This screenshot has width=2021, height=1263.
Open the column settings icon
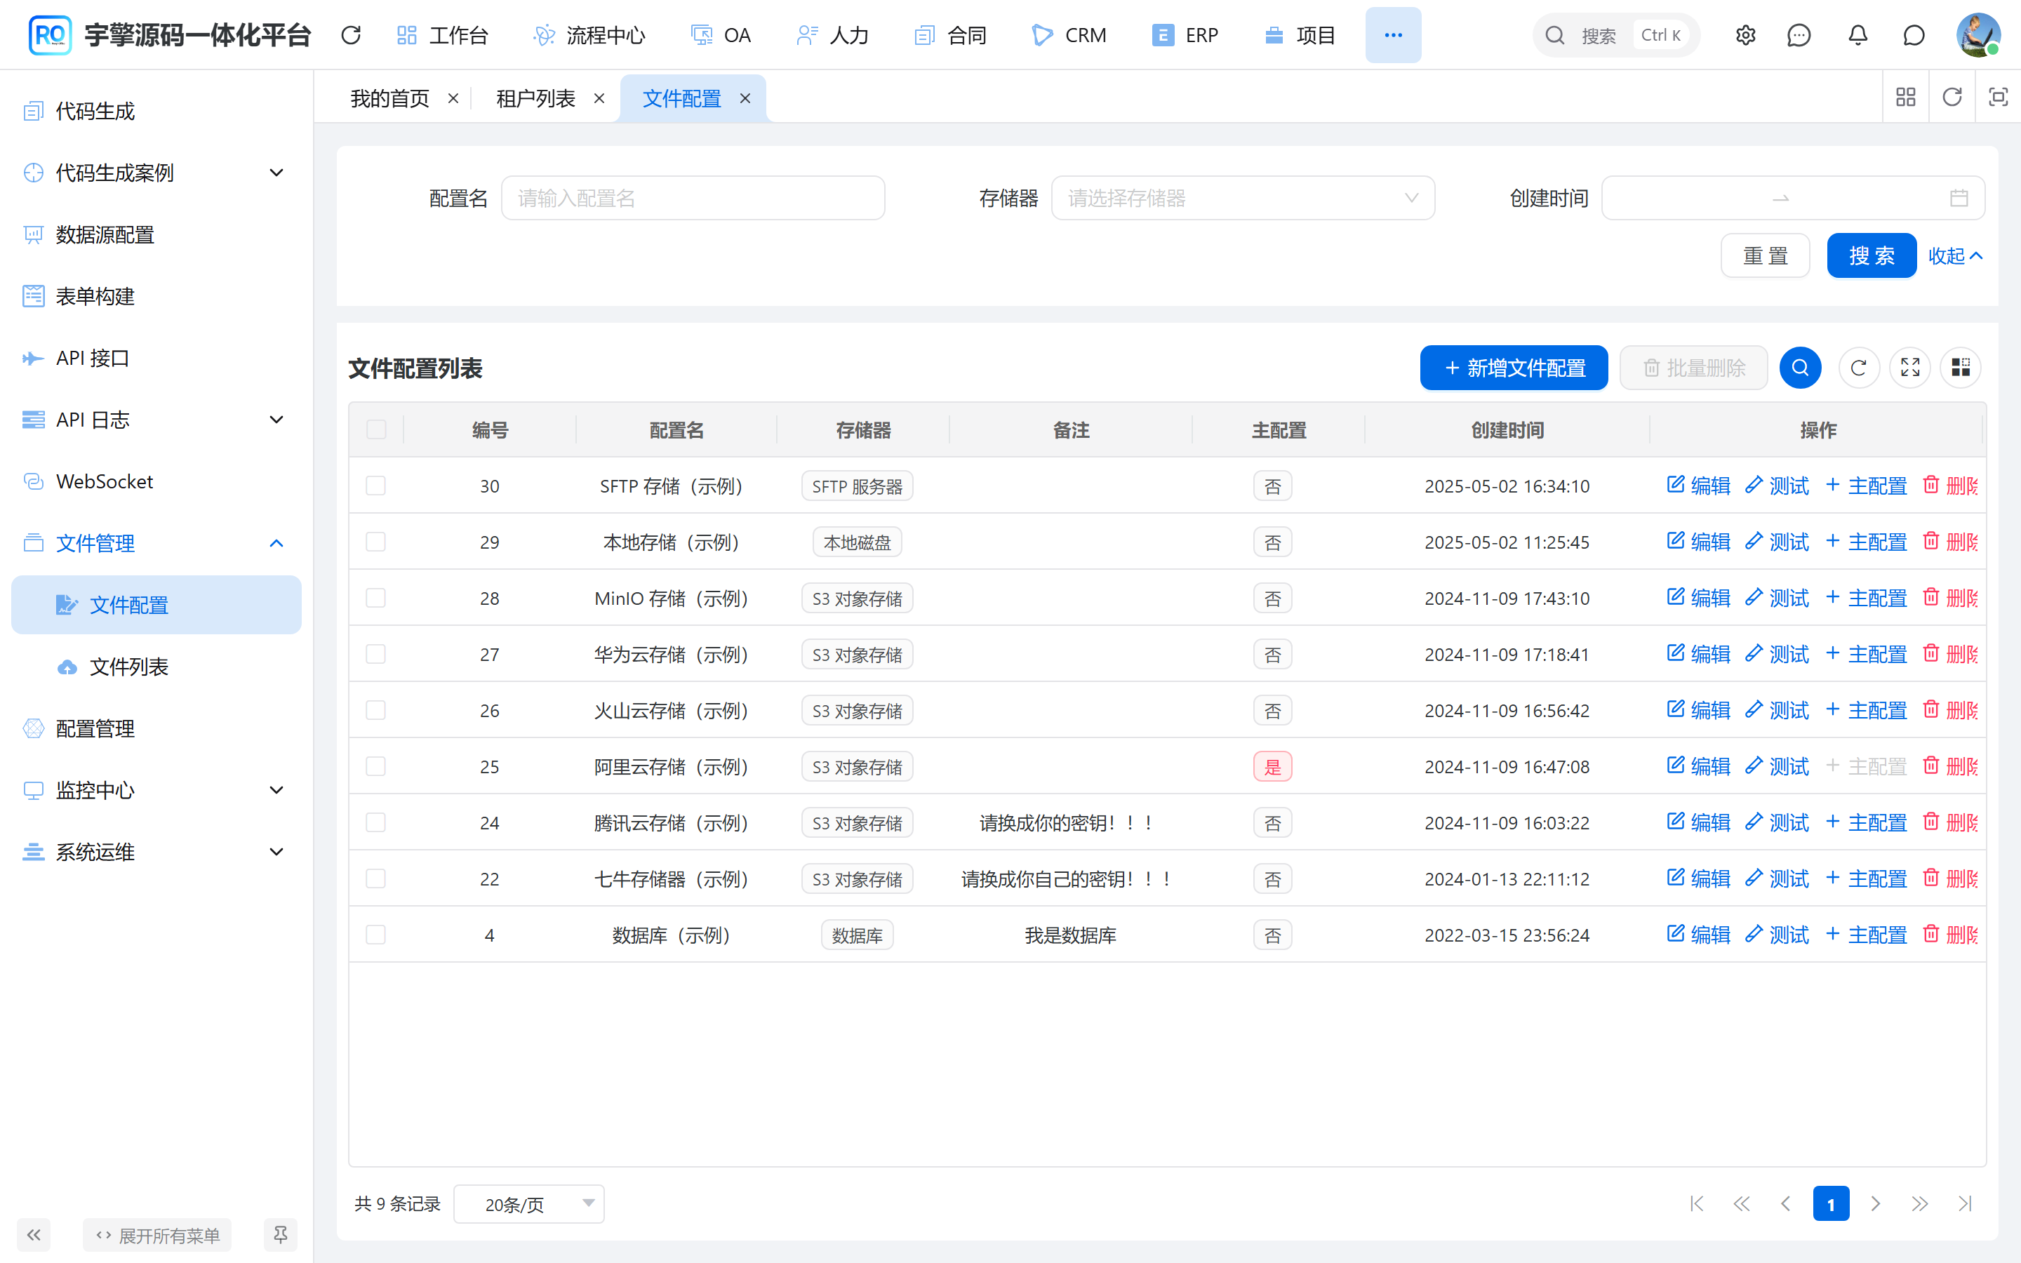click(1961, 368)
